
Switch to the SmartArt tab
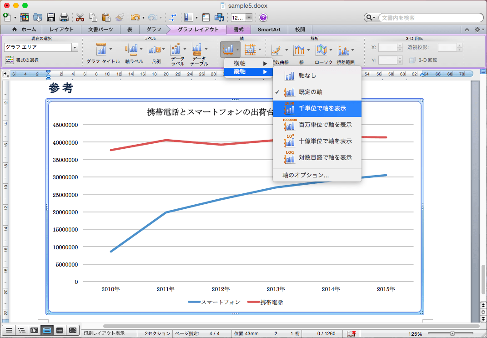click(x=269, y=30)
